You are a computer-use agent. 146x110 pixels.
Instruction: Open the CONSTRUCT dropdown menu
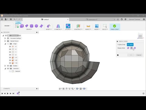point(78,29)
